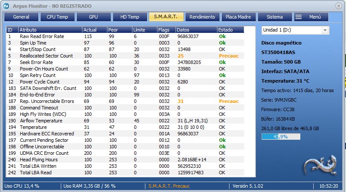Click the Seek Error Rate attribute
The width and height of the screenshot is (346, 192).
pos(36,62)
